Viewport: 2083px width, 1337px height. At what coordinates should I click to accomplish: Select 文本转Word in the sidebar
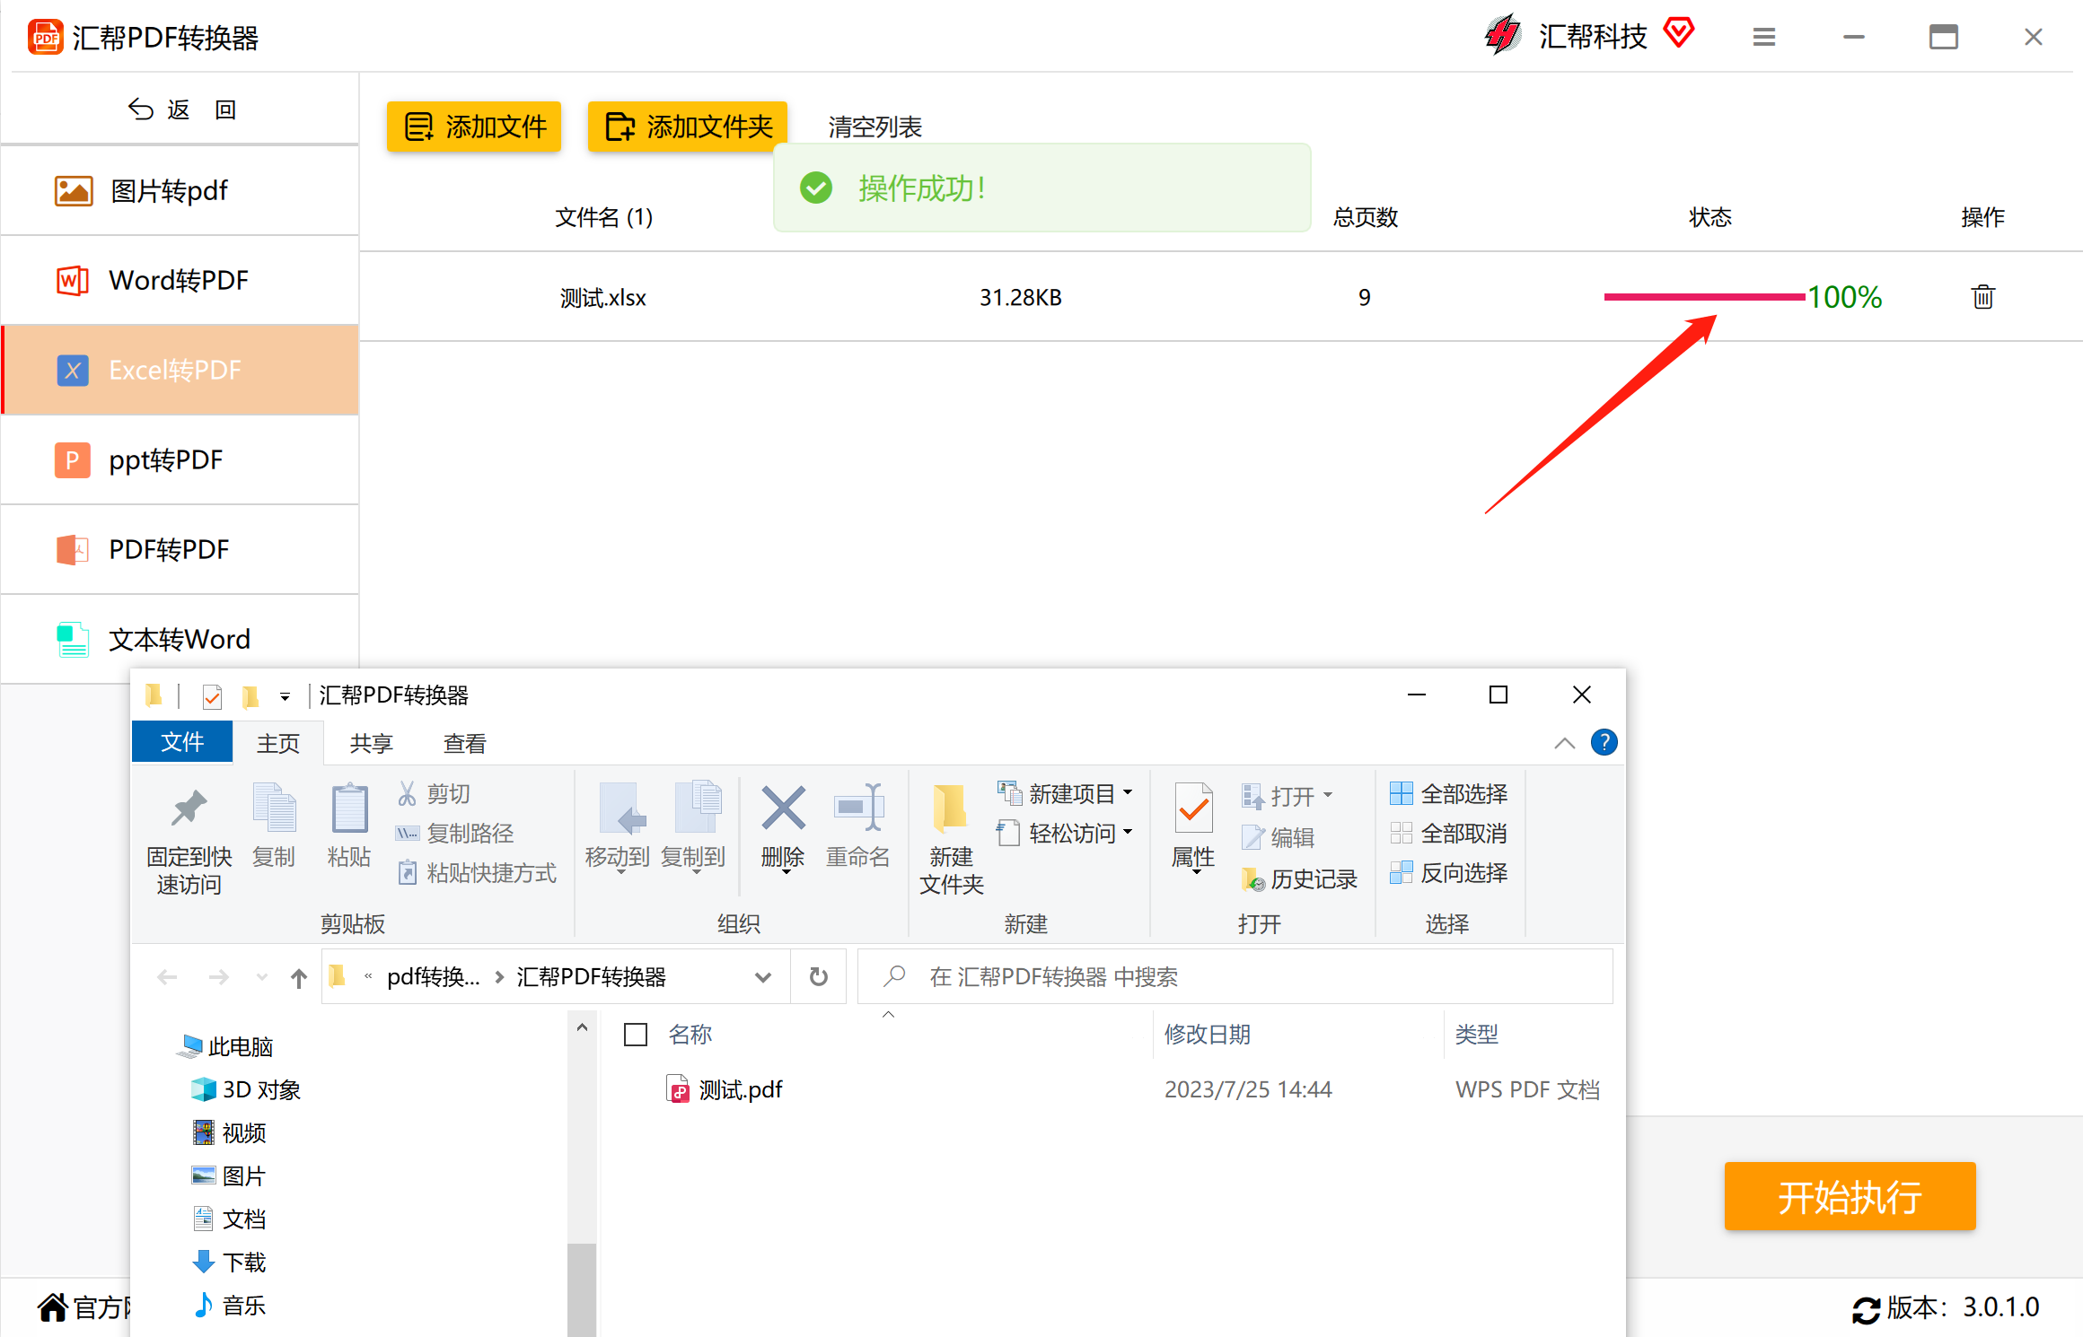[180, 639]
